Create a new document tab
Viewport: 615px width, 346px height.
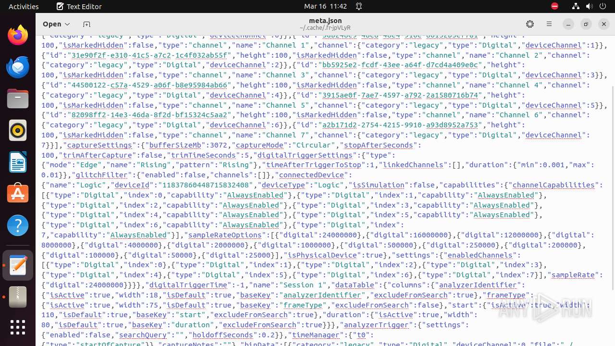pos(86,24)
